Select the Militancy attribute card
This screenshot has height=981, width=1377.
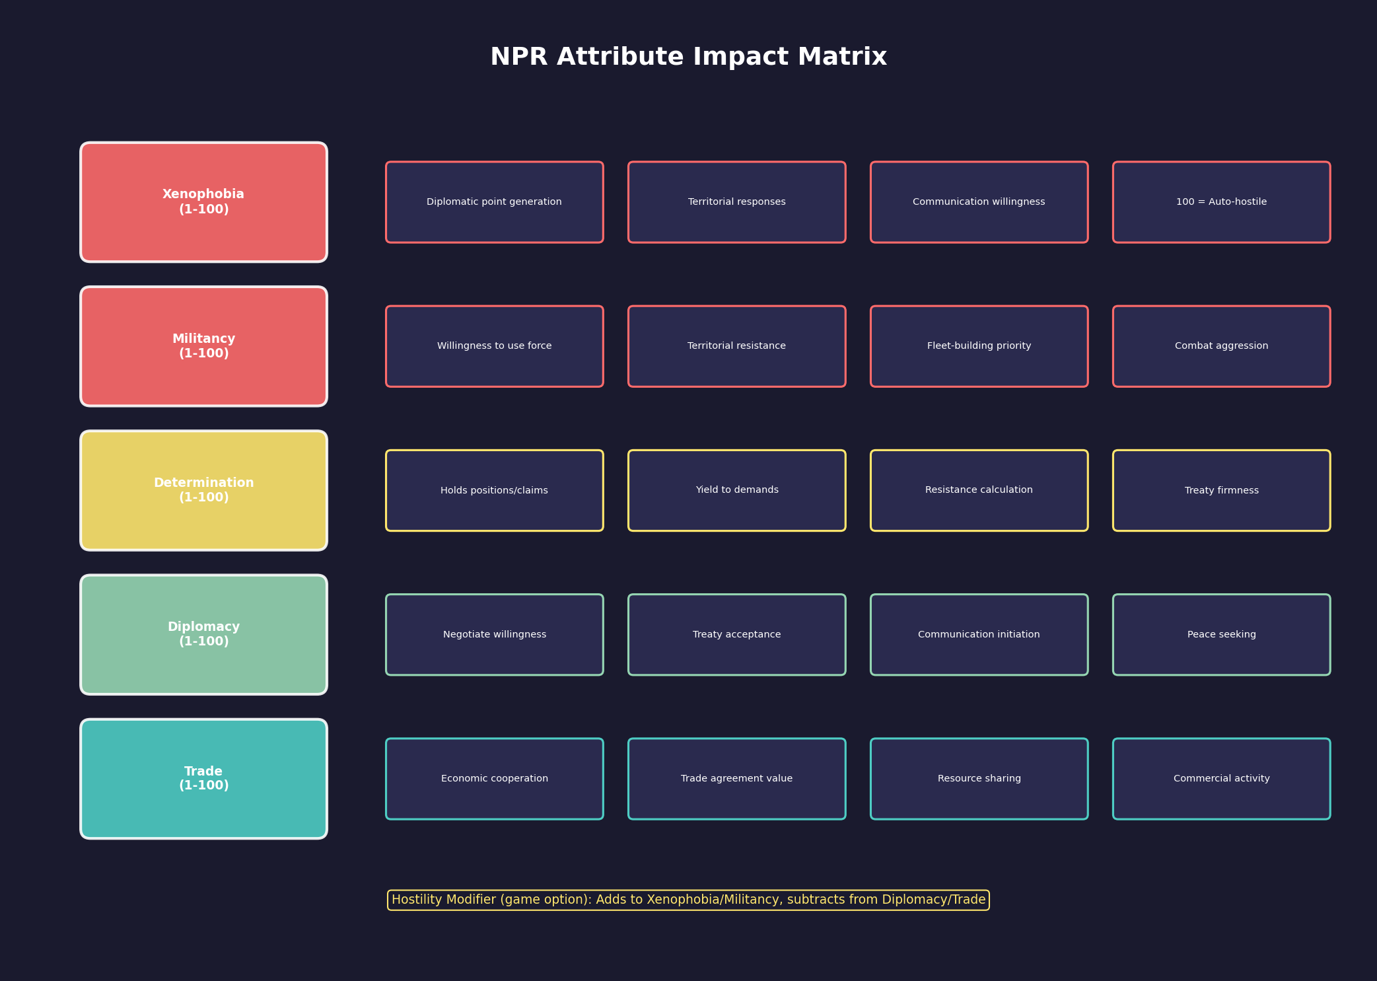[203, 345]
